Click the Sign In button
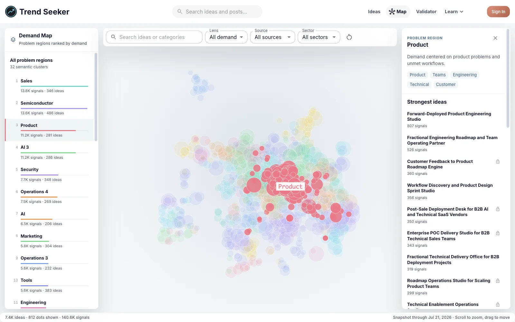This screenshot has width=515, height=322. 498,12
